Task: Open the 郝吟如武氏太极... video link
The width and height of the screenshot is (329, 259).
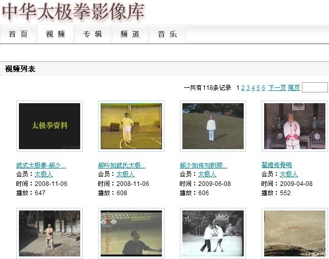Action: [122, 166]
